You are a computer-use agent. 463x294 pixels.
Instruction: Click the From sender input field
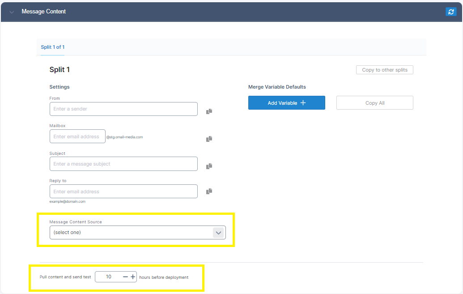123,109
